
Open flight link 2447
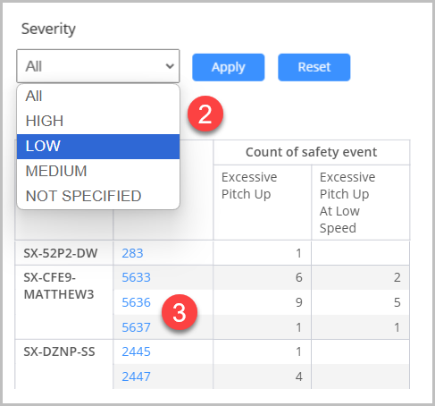(136, 376)
